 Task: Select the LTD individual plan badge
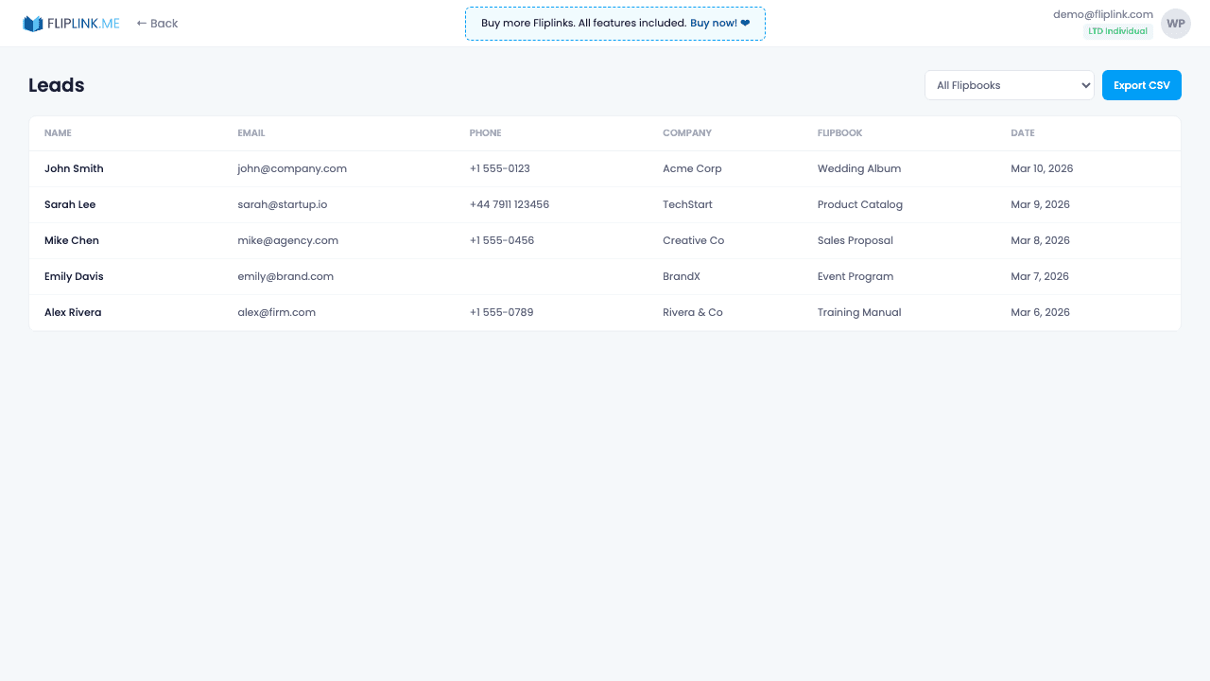[x=1117, y=30]
